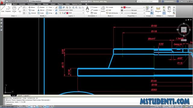Activate the Fillet command
Image resolution: width=193 pixels, height=108 pixels.
(x=49, y=10)
